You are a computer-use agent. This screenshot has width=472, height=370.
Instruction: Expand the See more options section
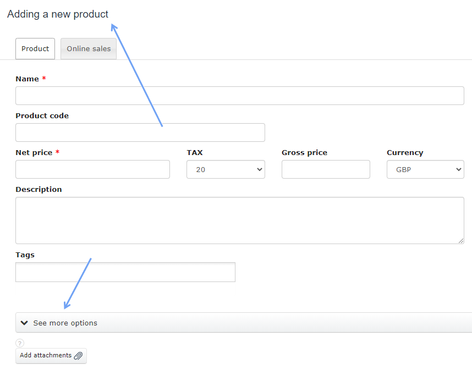(65, 323)
